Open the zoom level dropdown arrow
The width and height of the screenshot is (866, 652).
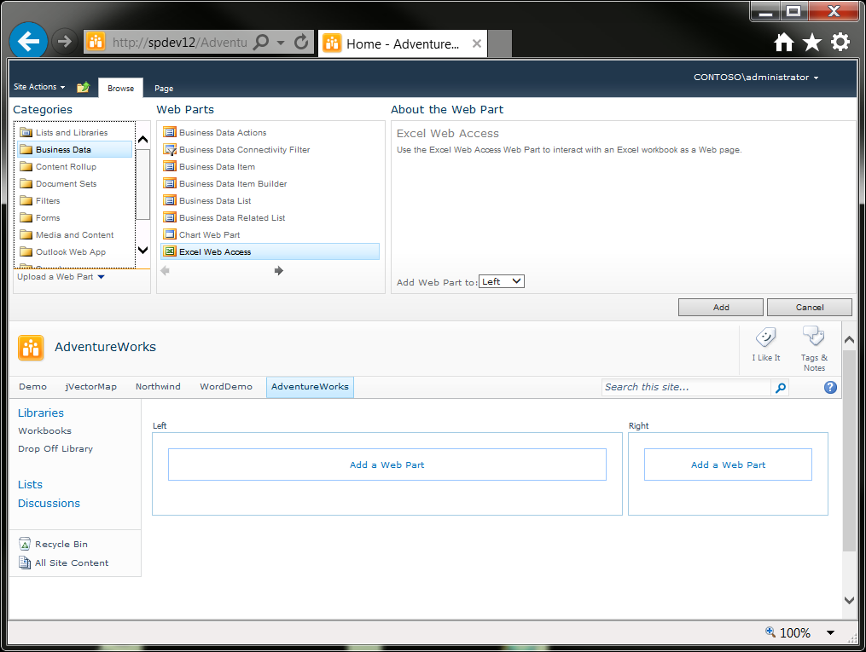click(830, 632)
